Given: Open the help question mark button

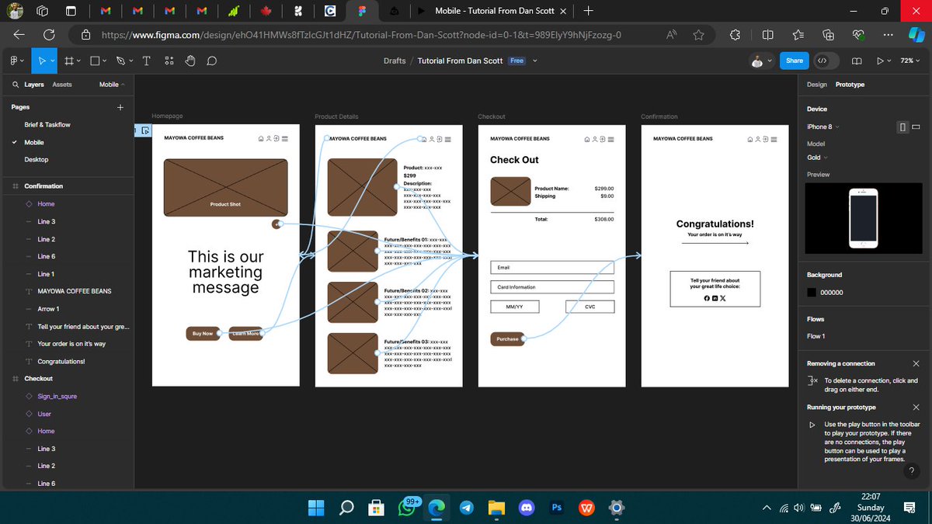Looking at the screenshot, I should (x=911, y=469).
